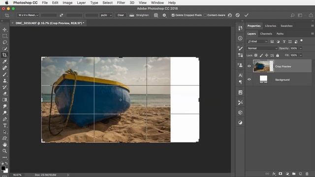Toggle Delete Cropped Pixels checkbox
This screenshot has width=315, height=177.
point(173,15)
